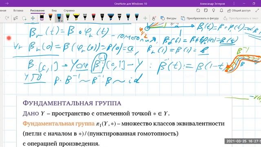Select the Eraser tool
The width and height of the screenshot is (261, 147).
pos(42,18)
